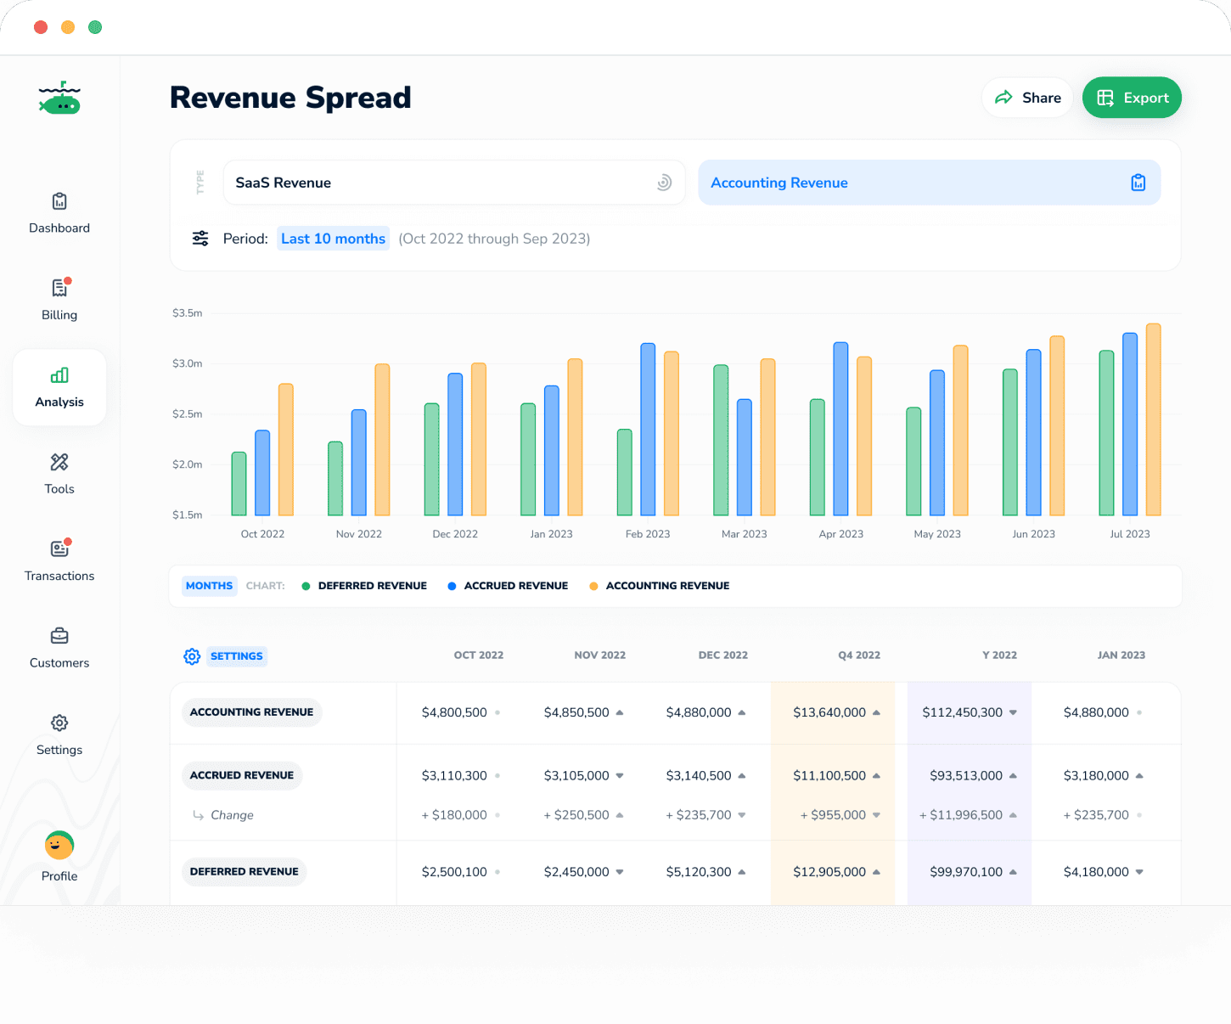The image size is (1231, 1024).
Task: Open the Profile avatar in sidebar
Action: click(59, 845)
